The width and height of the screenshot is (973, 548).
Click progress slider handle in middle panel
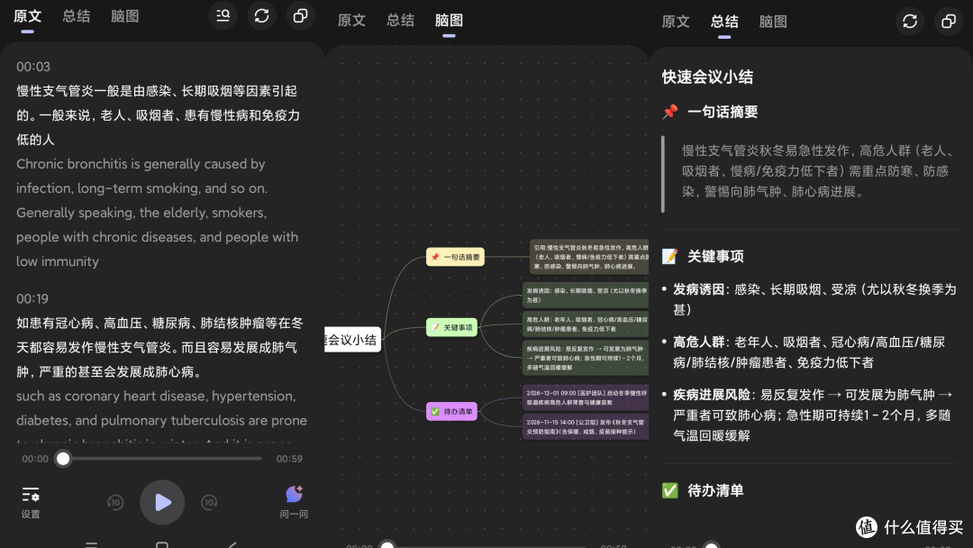(387, 545)
